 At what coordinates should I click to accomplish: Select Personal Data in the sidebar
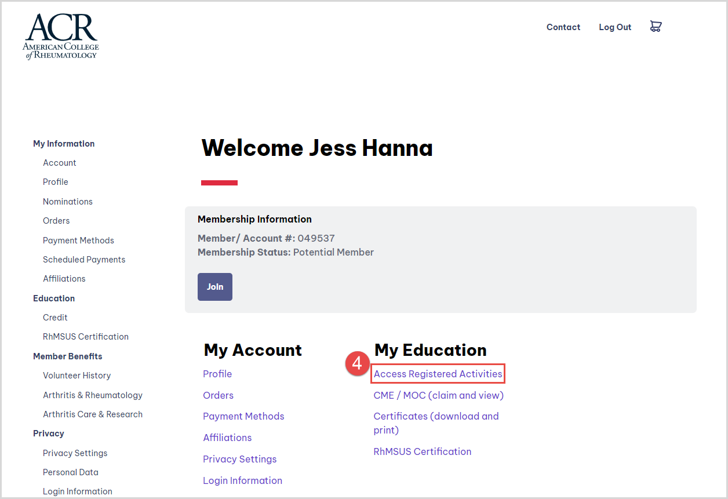[71, 472]
